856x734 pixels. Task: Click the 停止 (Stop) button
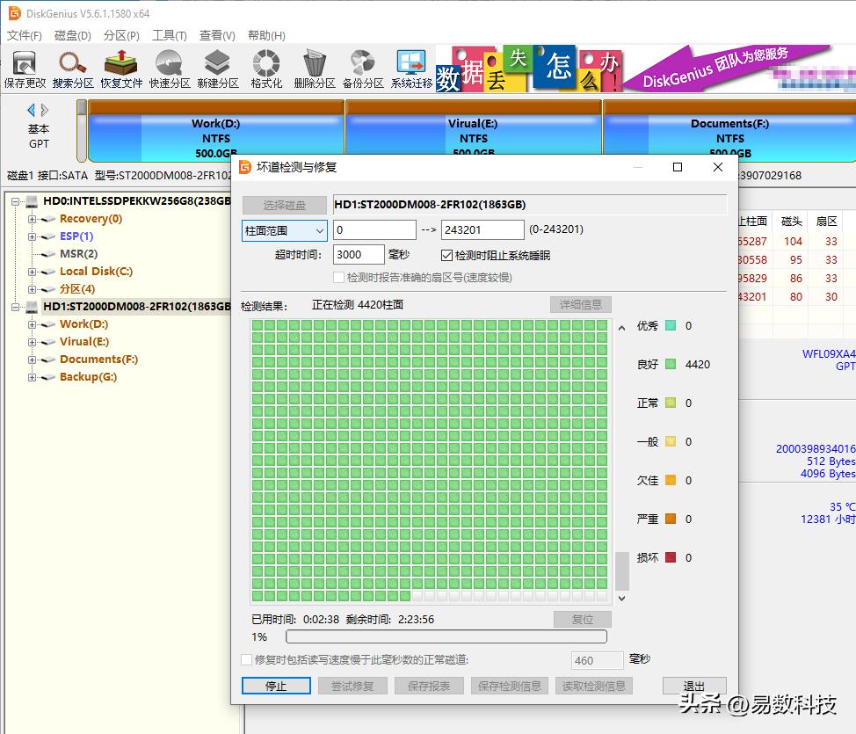pyautogui.click(x=276, y=686)
